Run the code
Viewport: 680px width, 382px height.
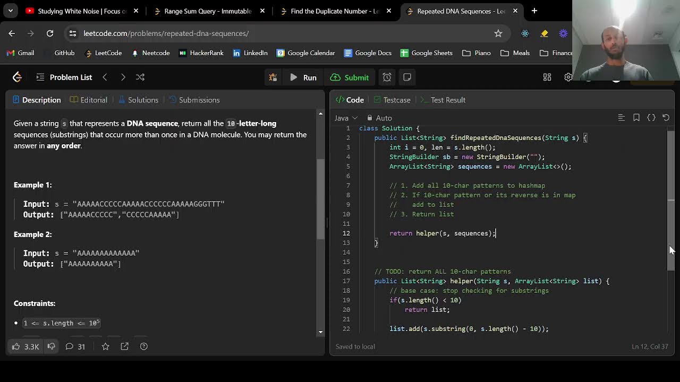(303, 77)
